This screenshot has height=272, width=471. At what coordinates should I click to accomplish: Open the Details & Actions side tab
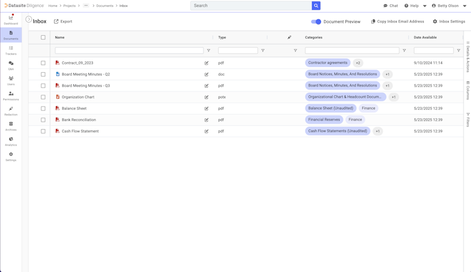pos(468,57)
